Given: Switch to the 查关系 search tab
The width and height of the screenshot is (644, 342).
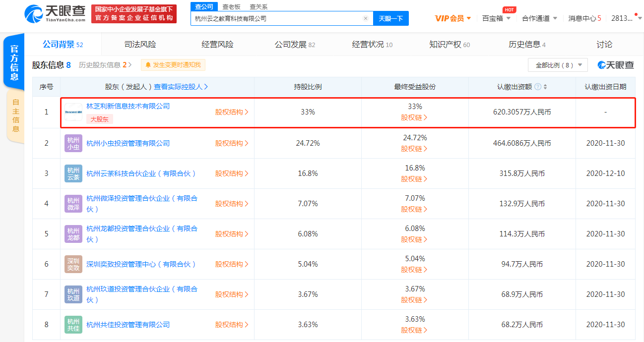Looking at the screenshot, I should [x=258, y=6].
